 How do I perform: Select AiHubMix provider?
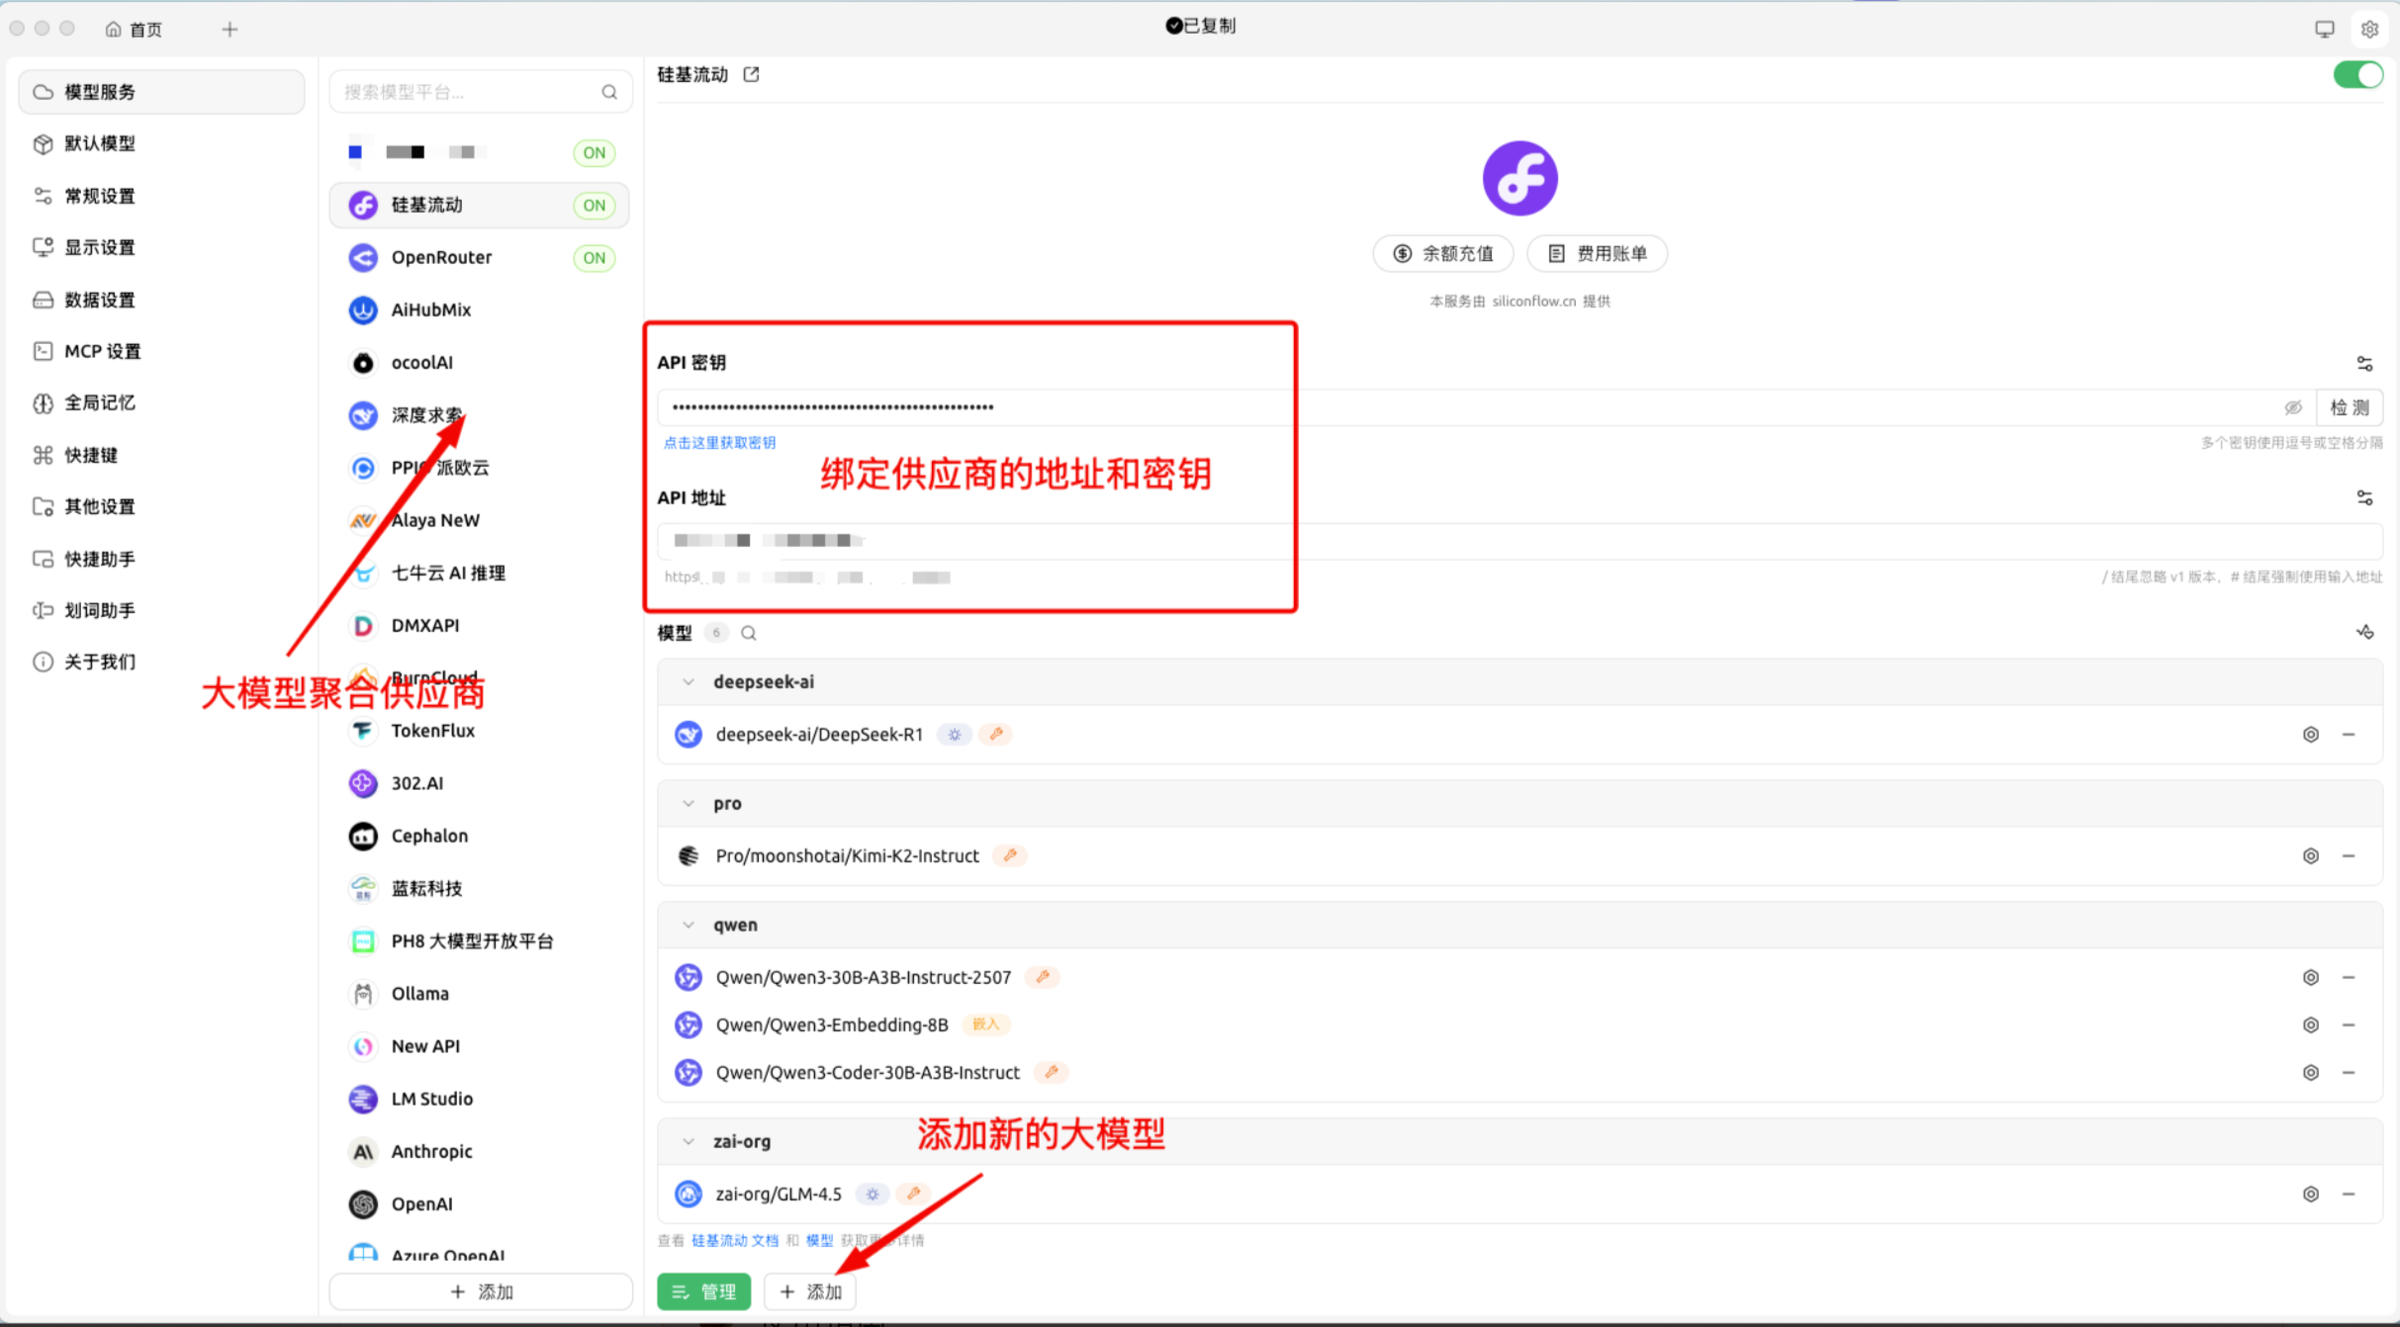point(480,310)
